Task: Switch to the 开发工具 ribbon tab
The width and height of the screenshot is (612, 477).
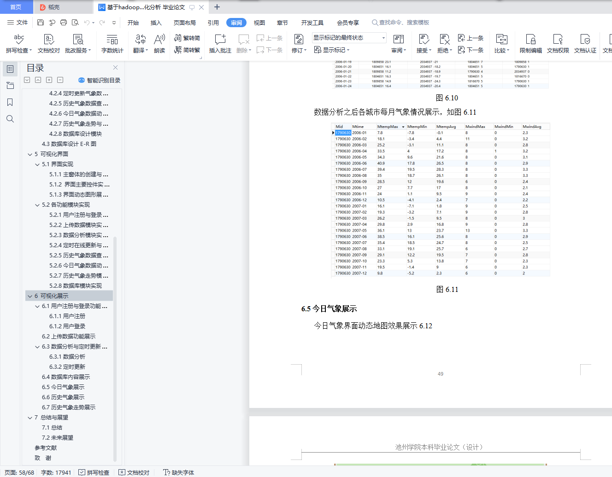Action: [312, 23]
